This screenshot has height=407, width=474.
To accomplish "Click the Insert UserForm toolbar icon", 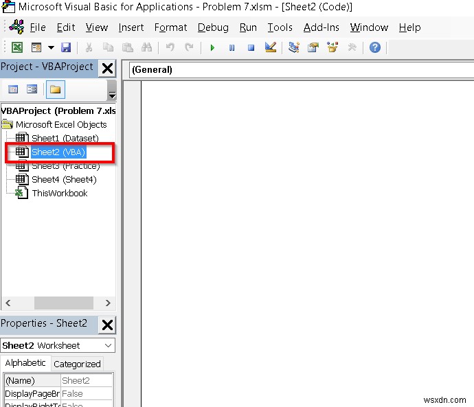I will [x=36, y=47].
